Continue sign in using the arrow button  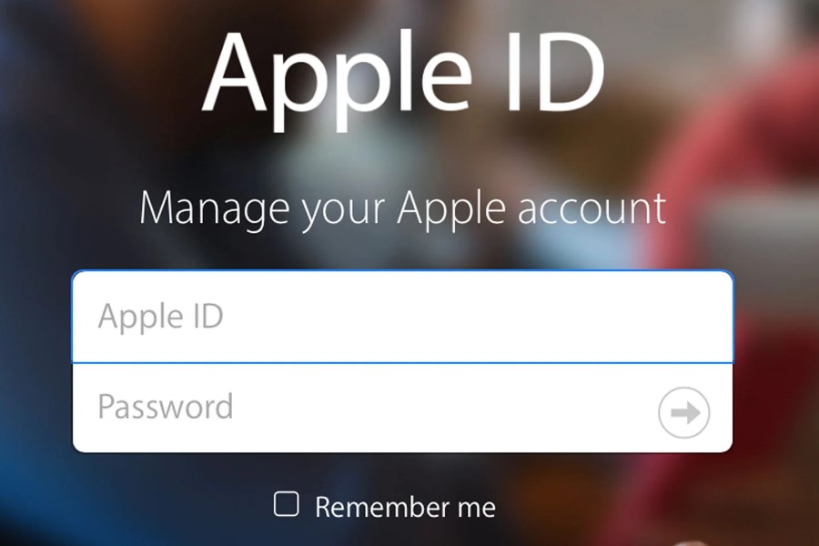(683, 412)
